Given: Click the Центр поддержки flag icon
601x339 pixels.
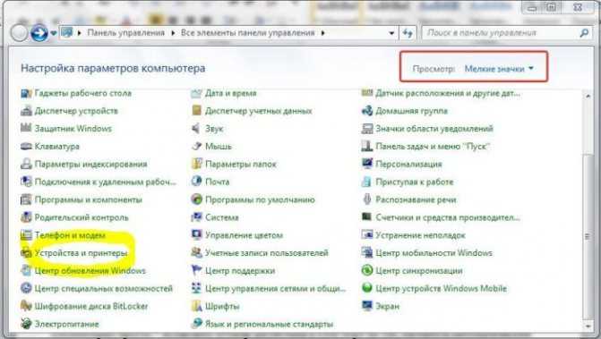Looking at the screenshot, I should (x=196, y=271).
